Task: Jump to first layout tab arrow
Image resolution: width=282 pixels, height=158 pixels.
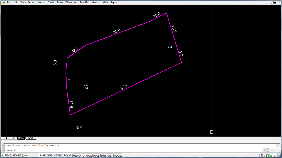Action: [3, 138]
